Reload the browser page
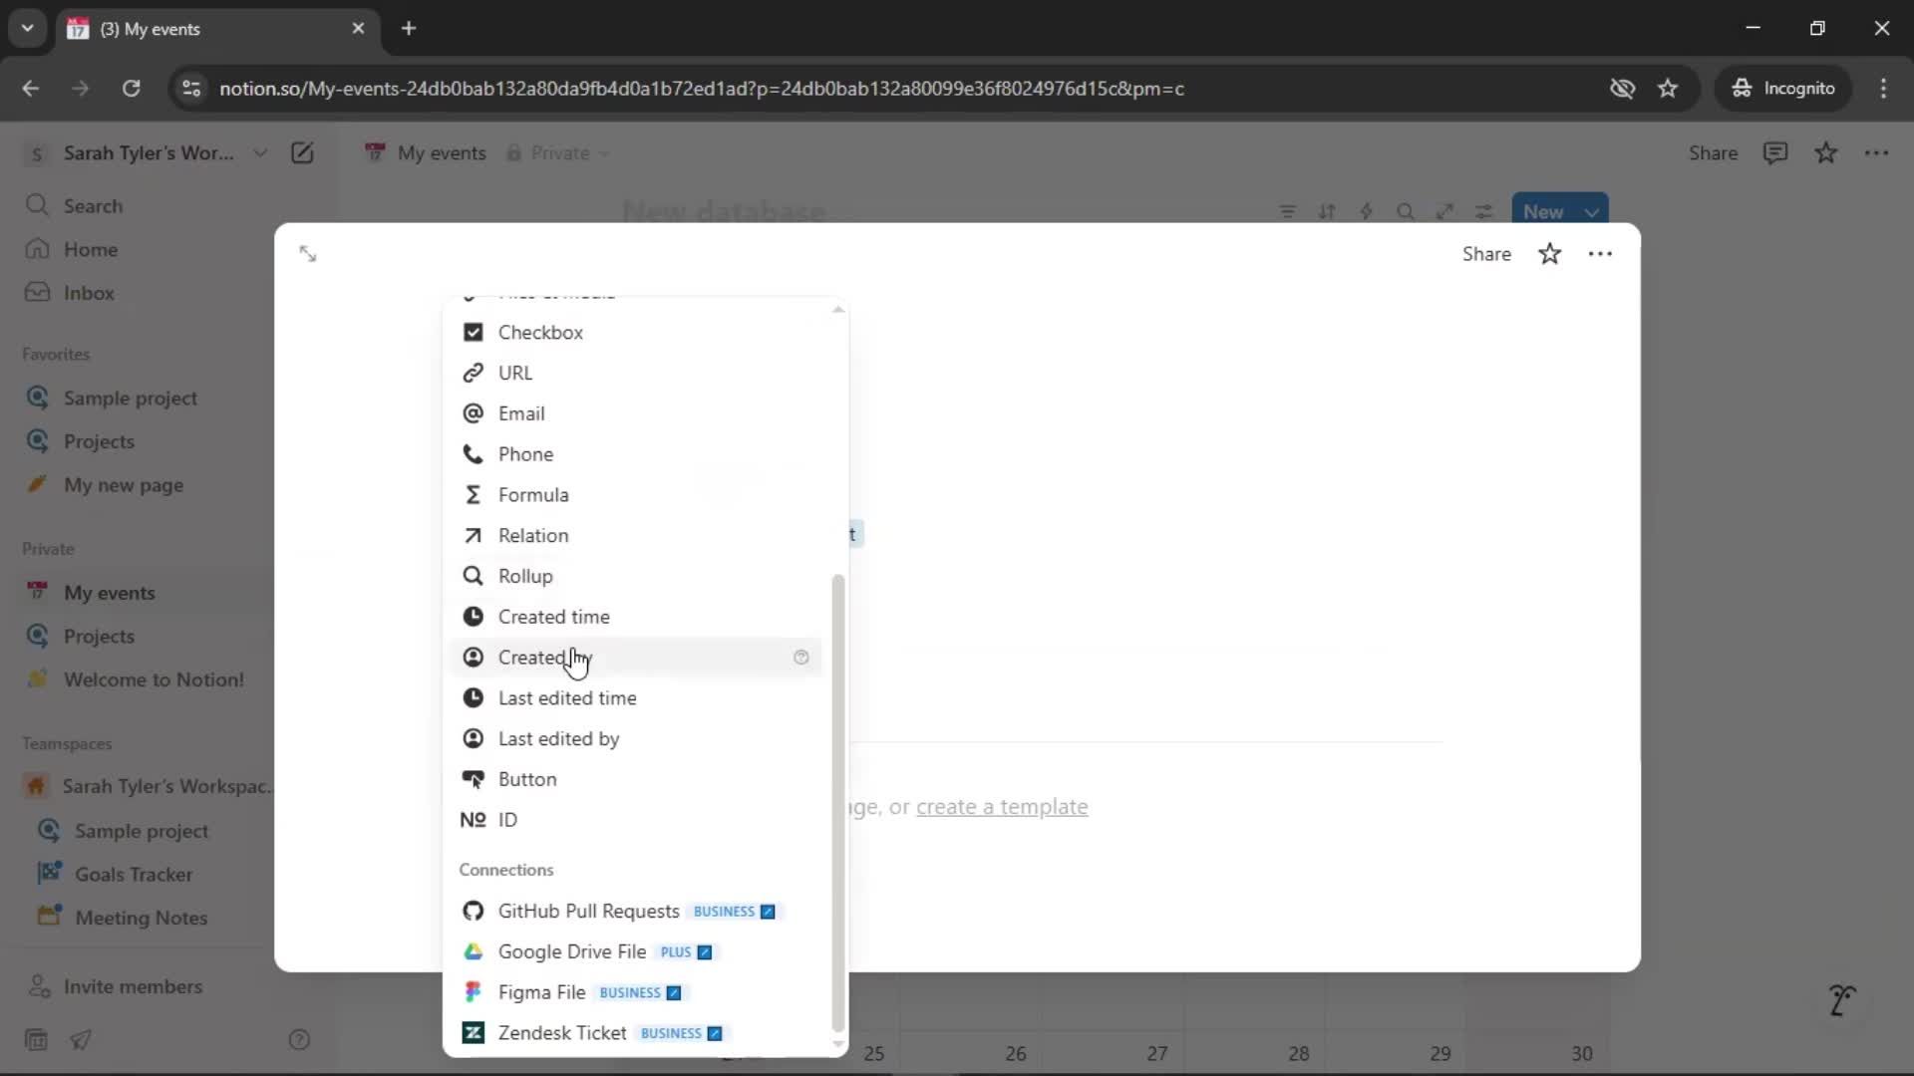 131,89
